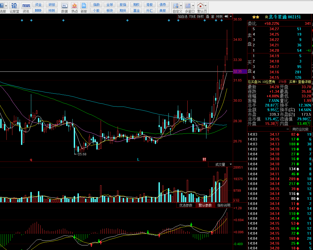
Task: Select the 优选参数 tab
Action: click(186, 205)
